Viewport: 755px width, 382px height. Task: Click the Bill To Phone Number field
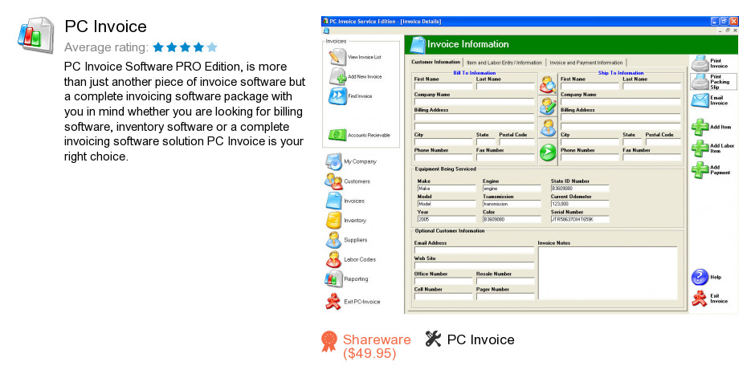[x=443, y=157]
